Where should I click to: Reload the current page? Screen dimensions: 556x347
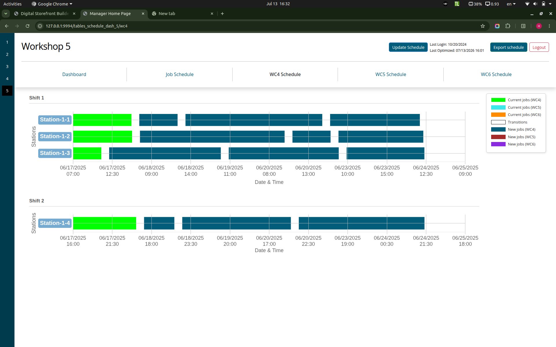point(28,26)
